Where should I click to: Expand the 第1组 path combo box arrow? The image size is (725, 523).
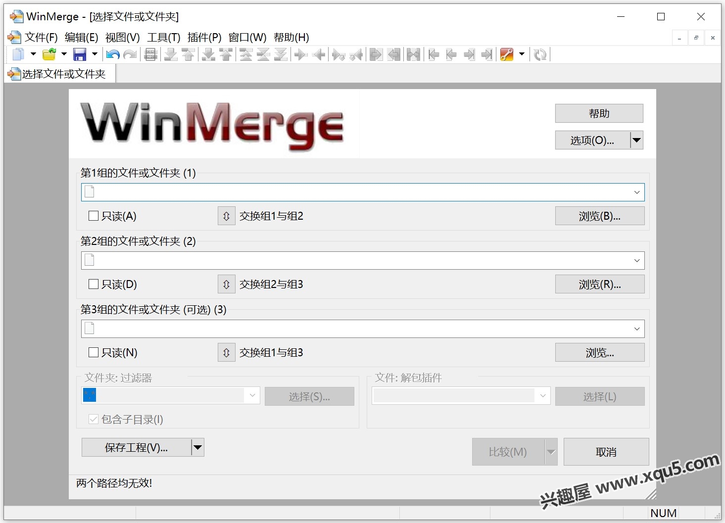pyautogui.click(x=637, y=192)
